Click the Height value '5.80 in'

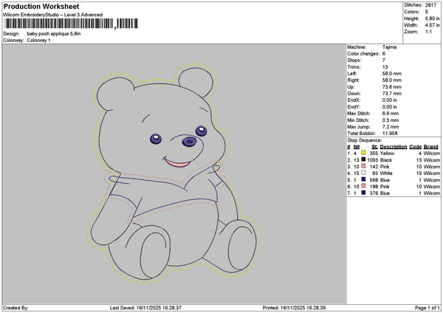[x=432, y=18]
